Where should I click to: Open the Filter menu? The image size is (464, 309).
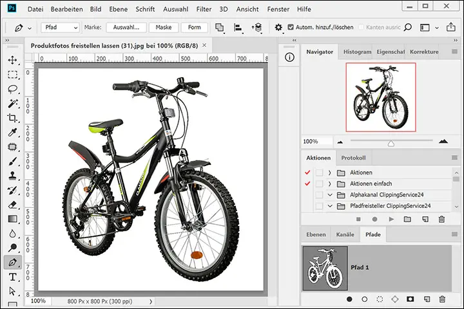[204, 9]
